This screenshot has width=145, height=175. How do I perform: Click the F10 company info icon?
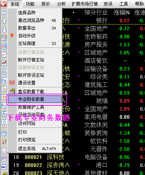pos(4,80)
